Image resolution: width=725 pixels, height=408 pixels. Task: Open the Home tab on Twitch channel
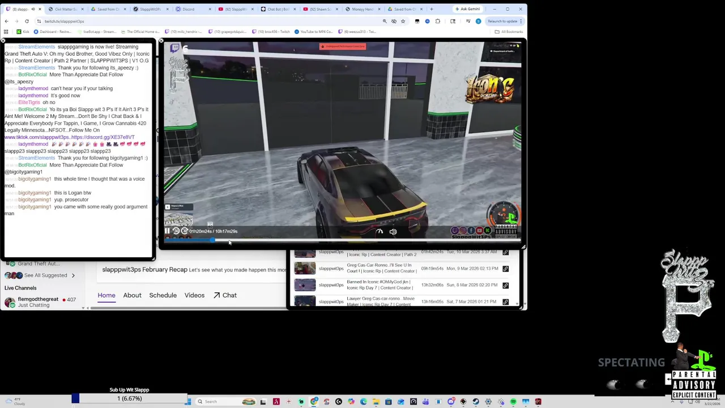106,295
